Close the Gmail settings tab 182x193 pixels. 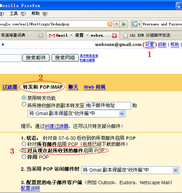(114, 36)
